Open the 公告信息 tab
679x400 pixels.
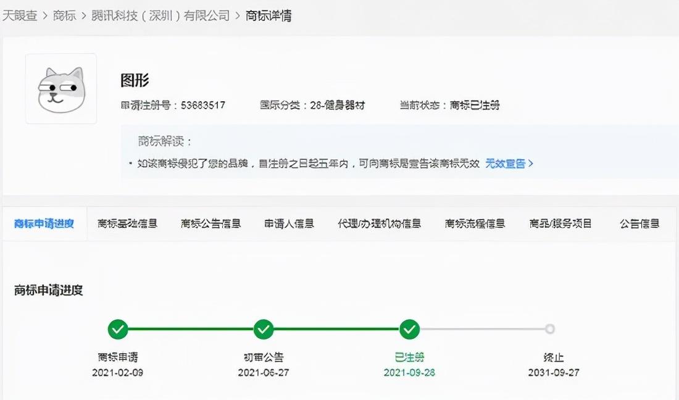pos(639,223)
